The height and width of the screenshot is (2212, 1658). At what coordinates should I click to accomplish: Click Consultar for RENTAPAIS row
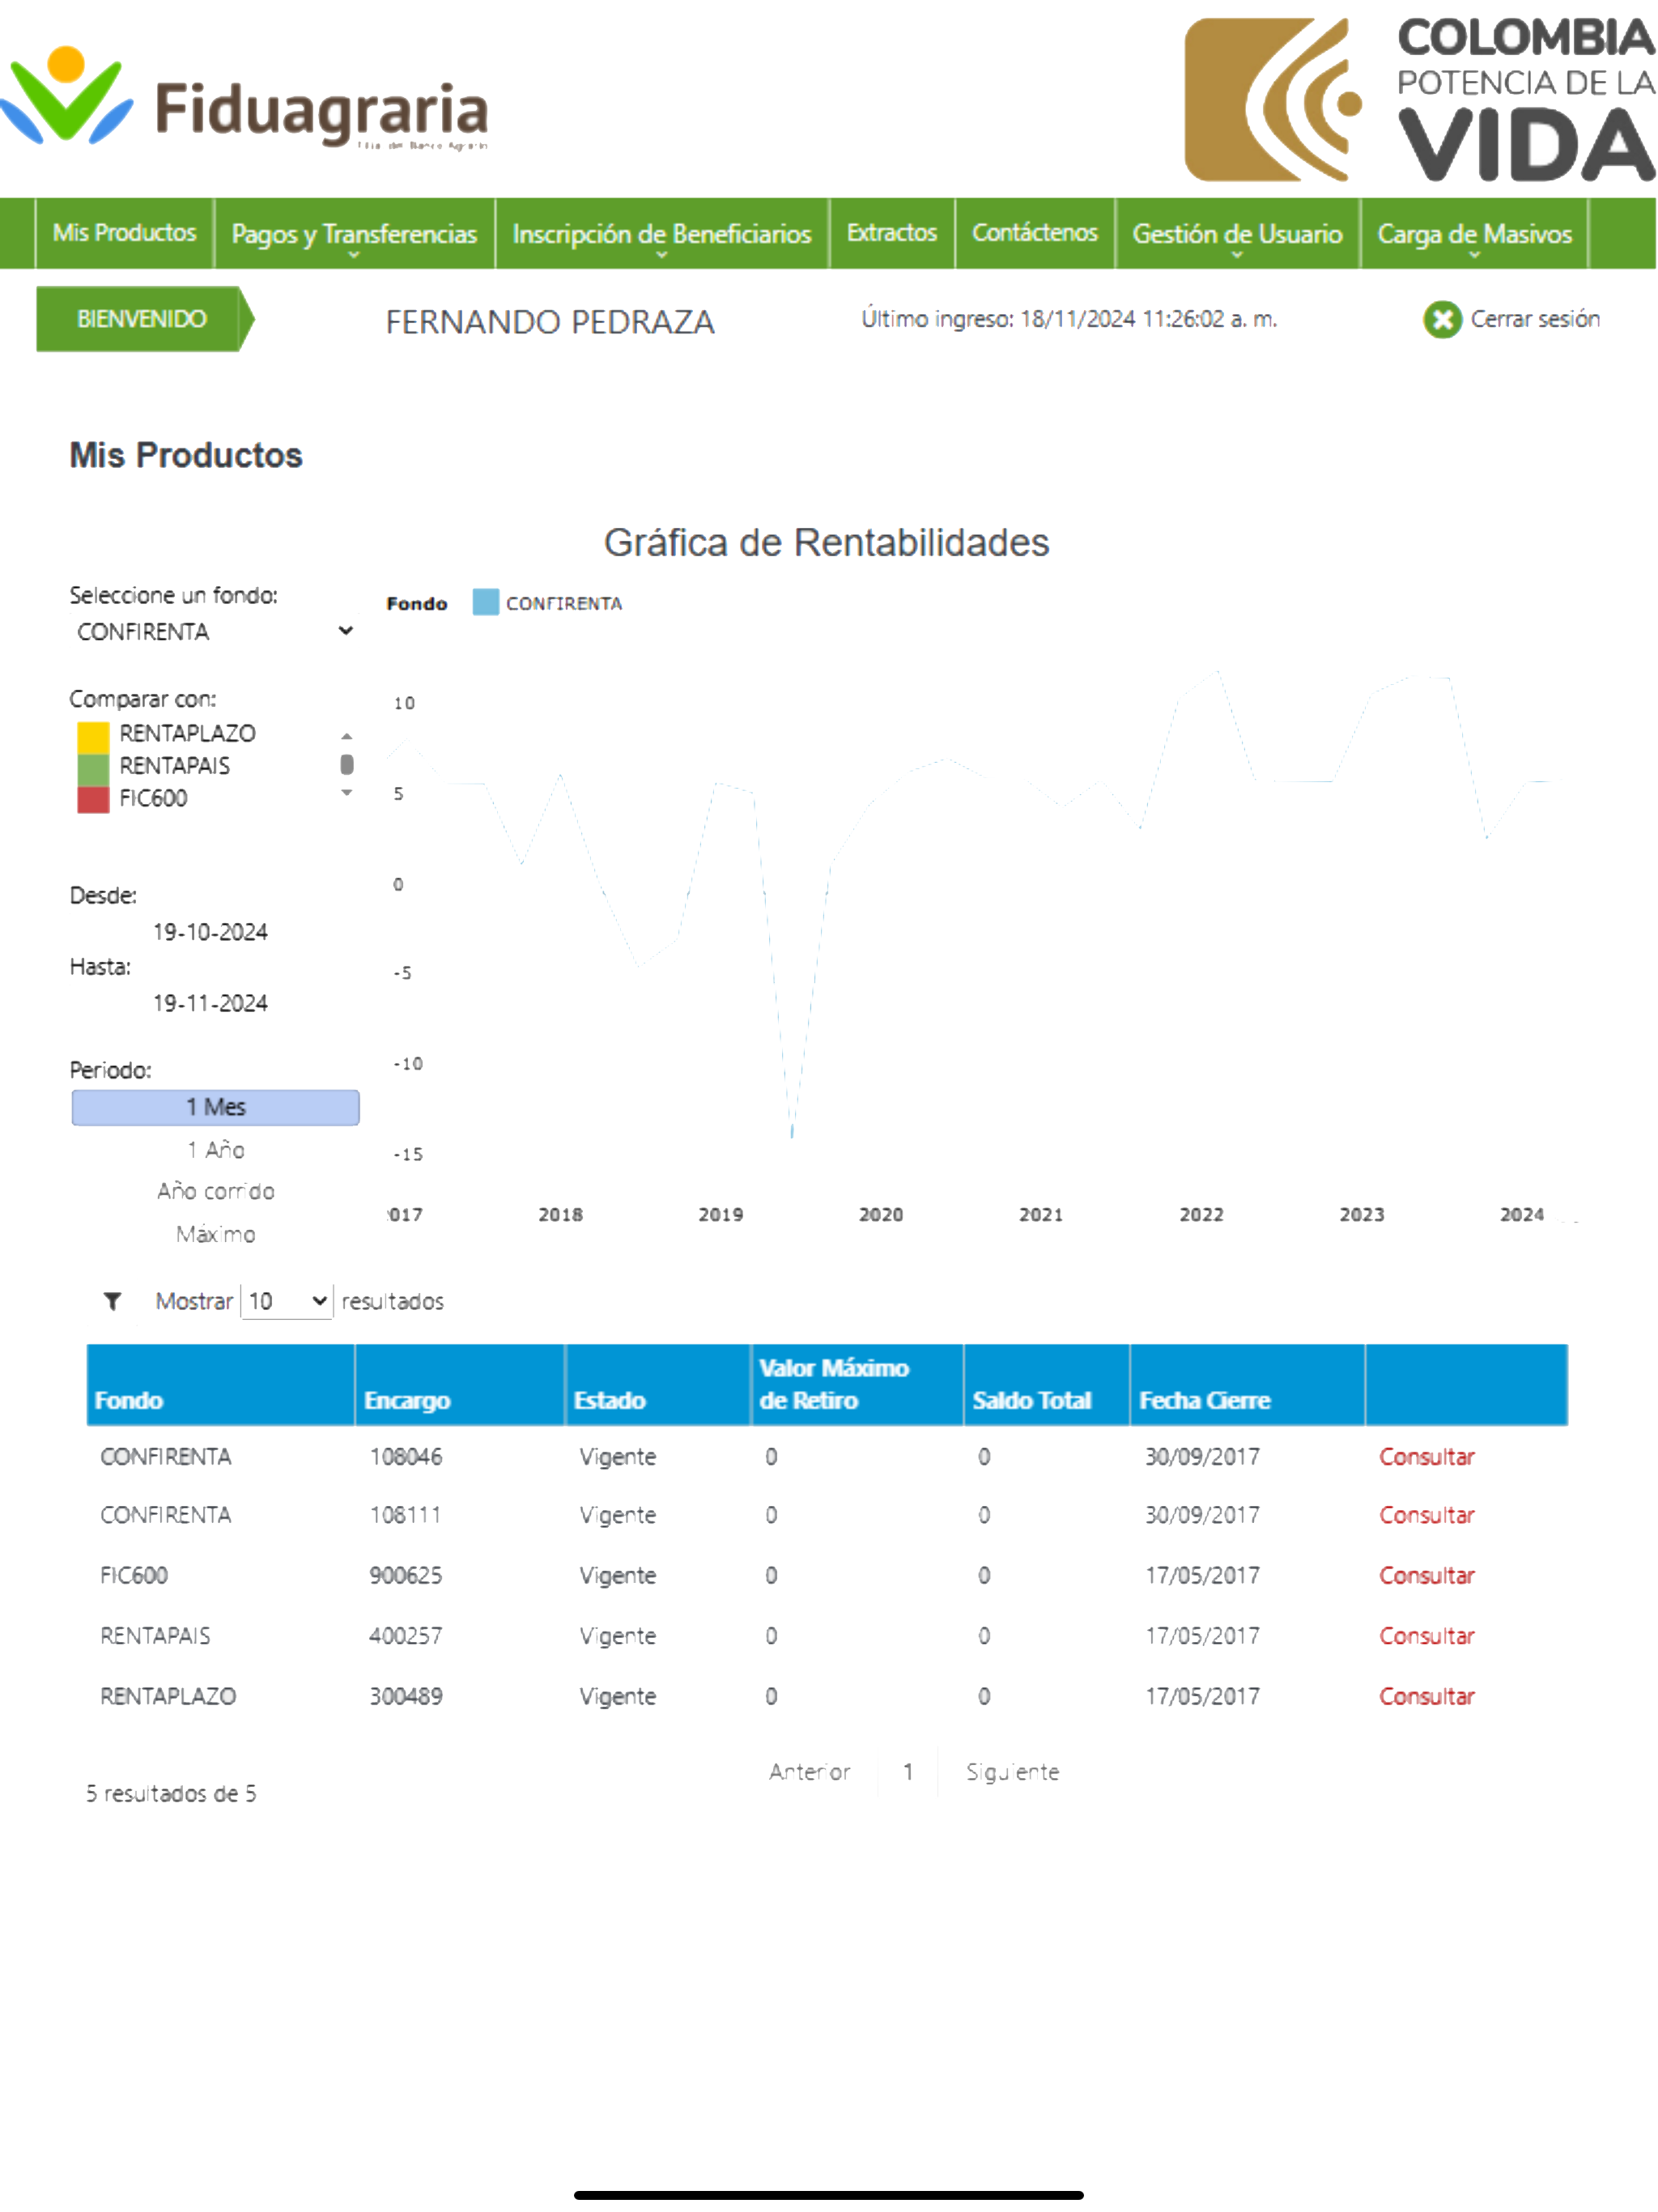click(x=1427, y=1636)
